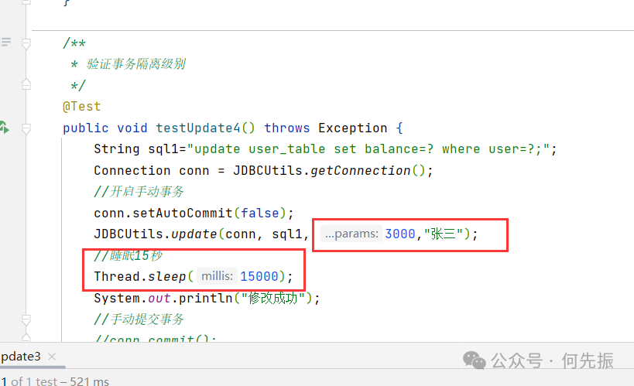Click the WeChat watermark icon
This screenshot has height=386, width=634.
click(474, 360)
